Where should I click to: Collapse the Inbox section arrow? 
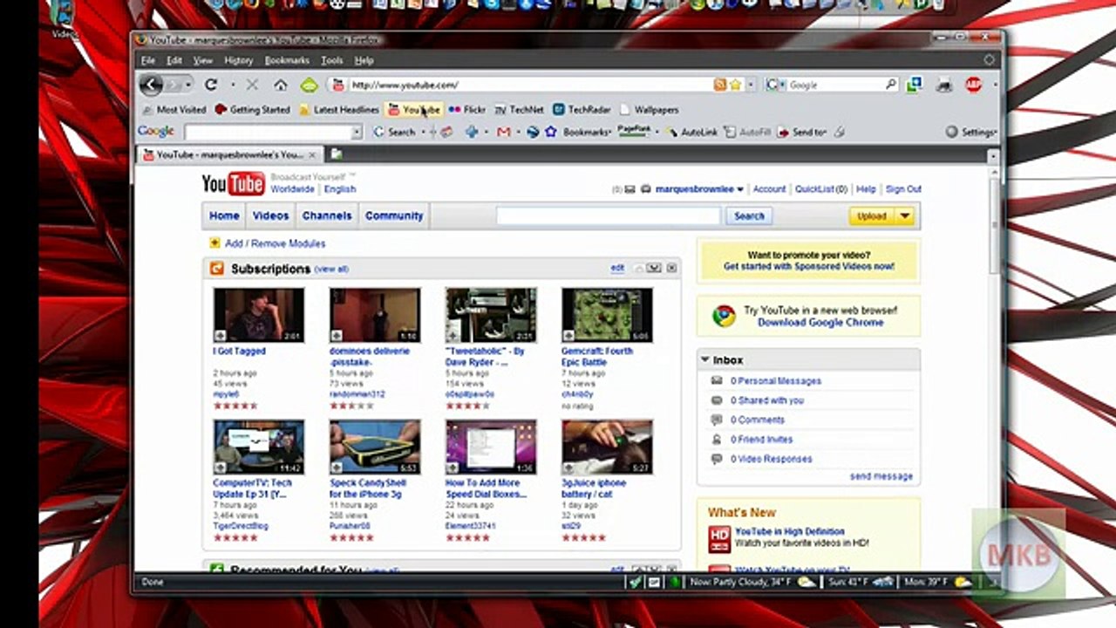click(x=704, y=359)
